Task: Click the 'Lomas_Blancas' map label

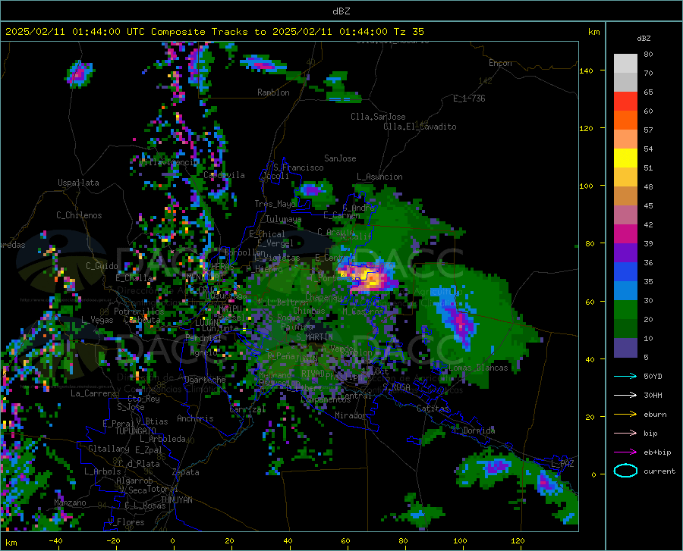Action: 478,368
